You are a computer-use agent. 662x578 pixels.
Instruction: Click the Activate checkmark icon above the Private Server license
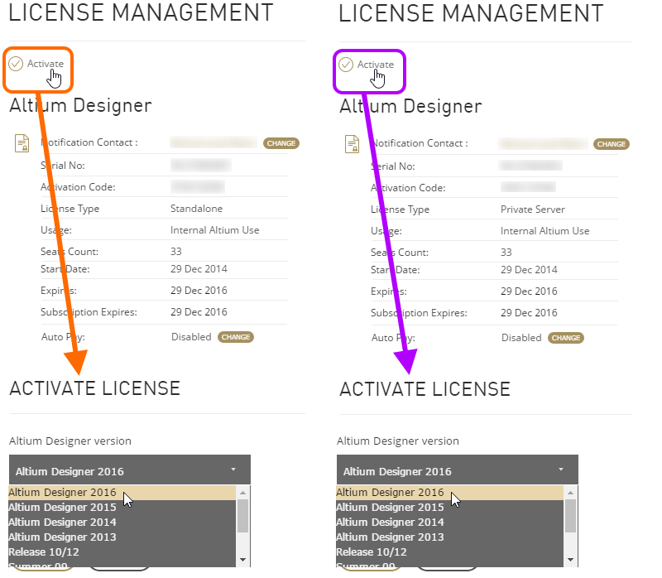(x=346, y=65)
